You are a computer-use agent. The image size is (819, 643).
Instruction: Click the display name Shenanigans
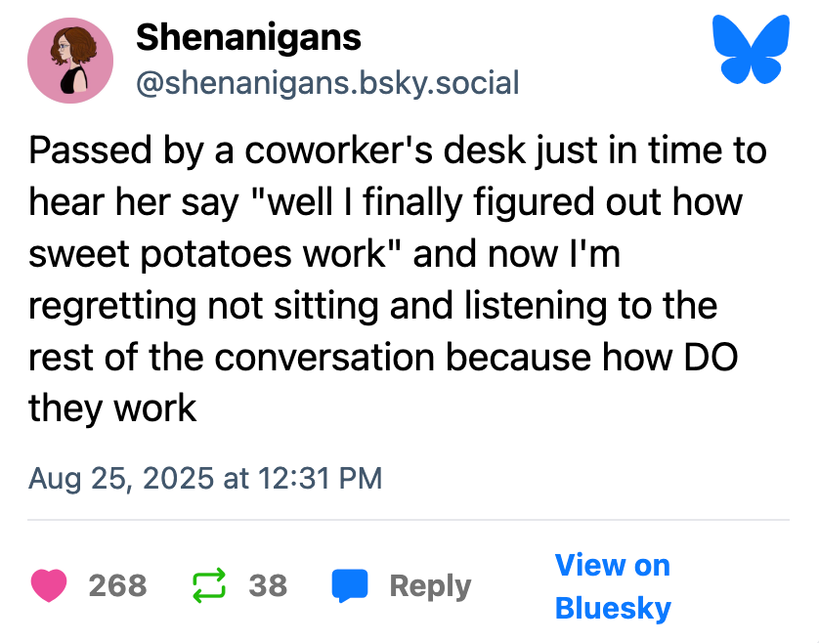248,38
